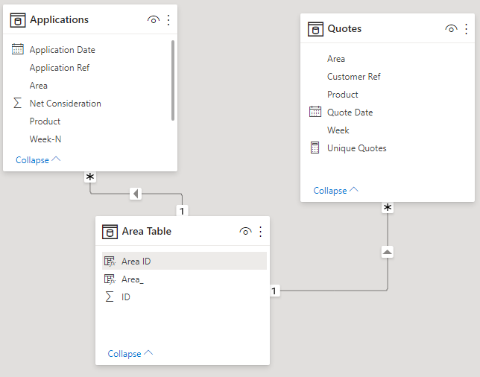
Task: Click the 1 cardinality marker above Area Table
Action: point(182,211)
